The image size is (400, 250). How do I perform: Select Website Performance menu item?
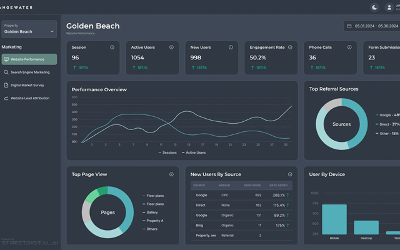[29, 59]
